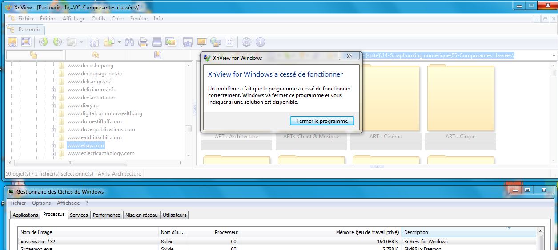Open the file properties info toolbar icon

(x=94, y=42)
